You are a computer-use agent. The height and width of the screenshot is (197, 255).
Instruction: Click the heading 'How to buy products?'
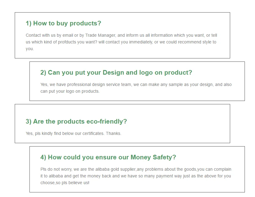(x=64, y=23)
